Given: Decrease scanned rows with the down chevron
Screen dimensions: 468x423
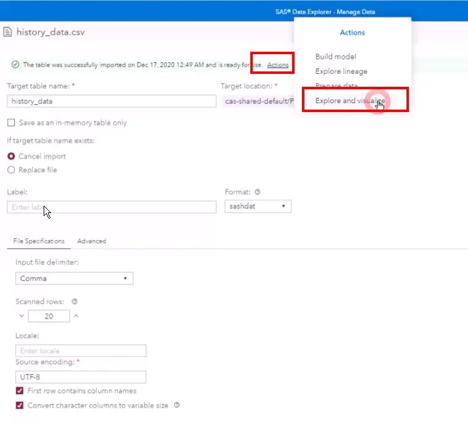Looking at the screenshot, I should 22,316.
